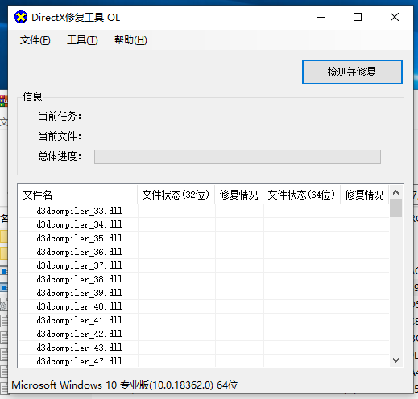Click the 文件状态(64位) column header
Screen dimensions: 418x399
[x=302, y=195]
